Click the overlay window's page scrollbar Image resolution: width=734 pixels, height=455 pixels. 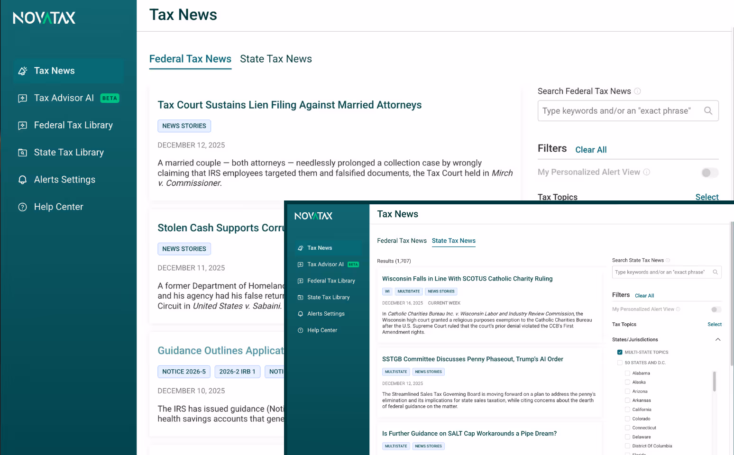tap(732, 294)
